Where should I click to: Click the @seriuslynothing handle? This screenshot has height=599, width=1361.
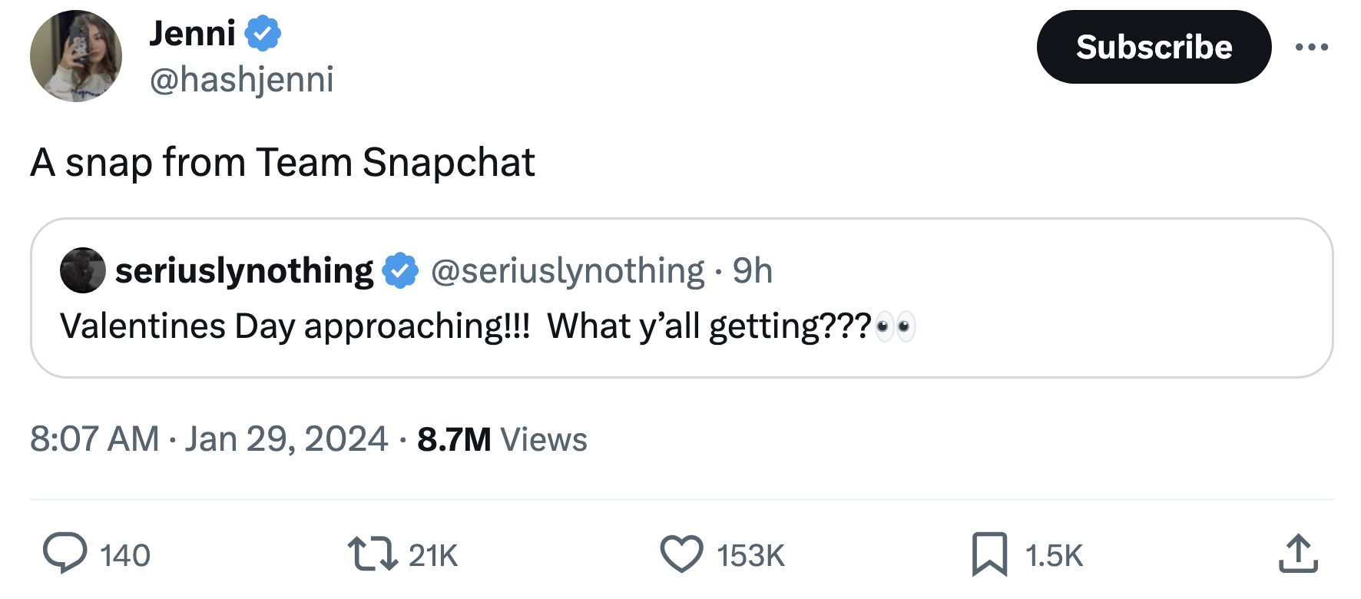pos(568,270)
